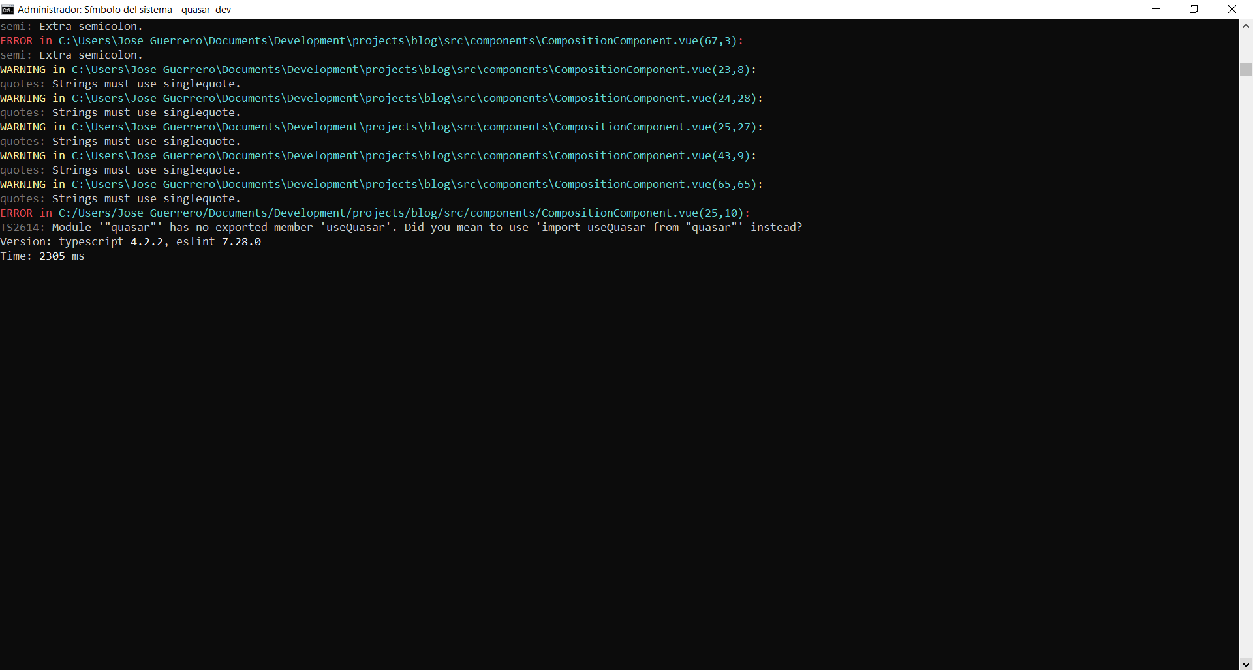This screenshot has height=670, width=1253.
Task: Click the Time: 2305 ms line
Action: click(x=42, y=256)
